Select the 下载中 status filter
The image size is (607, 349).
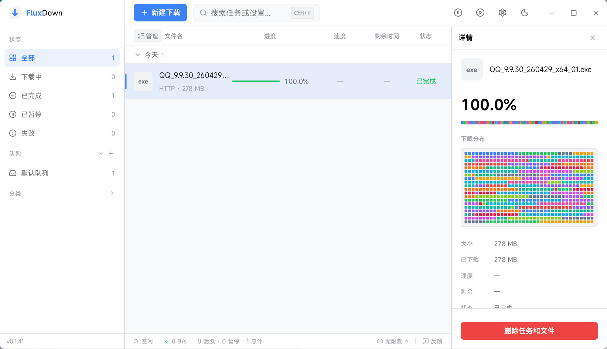coord(62,77)
